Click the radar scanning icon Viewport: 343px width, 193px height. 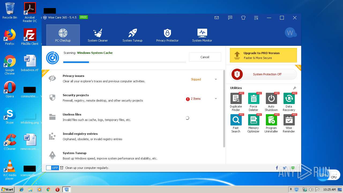coord(53,58)
